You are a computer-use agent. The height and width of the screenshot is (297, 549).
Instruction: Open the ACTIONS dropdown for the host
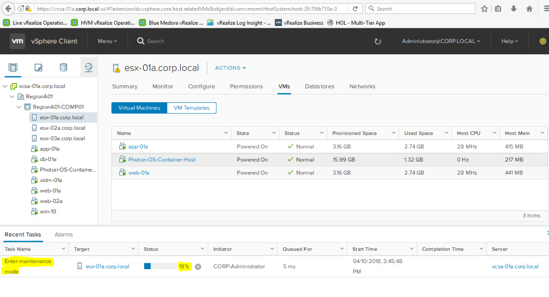coord(230,68)
